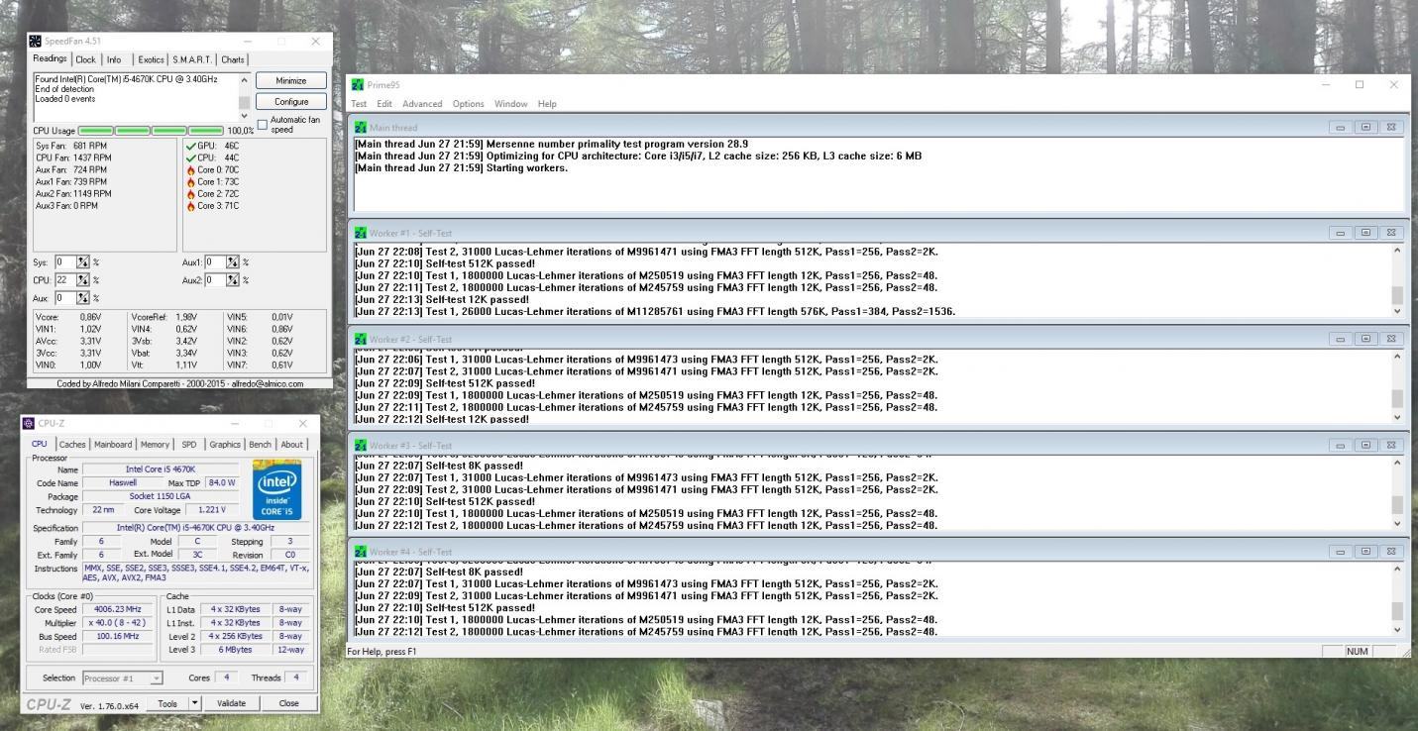Enable the Automatic fan speed checkbox

point(263,124)
